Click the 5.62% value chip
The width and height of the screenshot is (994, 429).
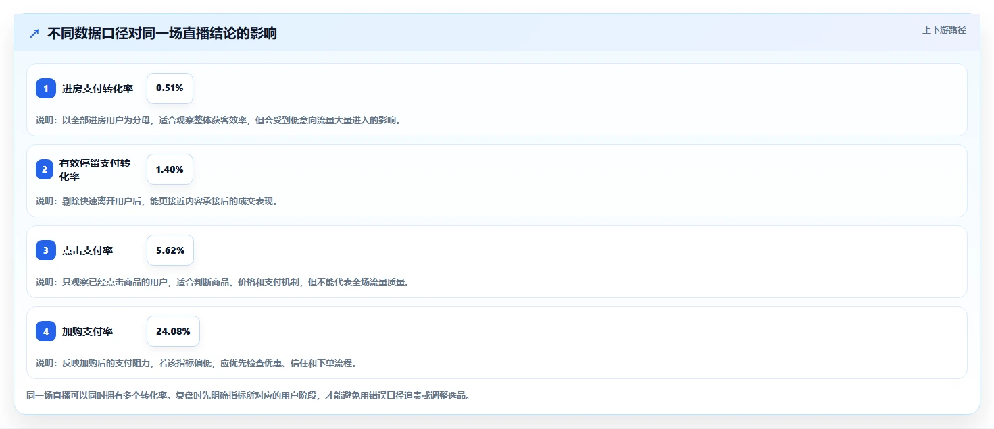(170, 250)
